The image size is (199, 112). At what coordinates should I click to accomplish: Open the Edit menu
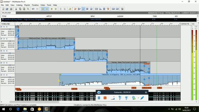[7, 5]
